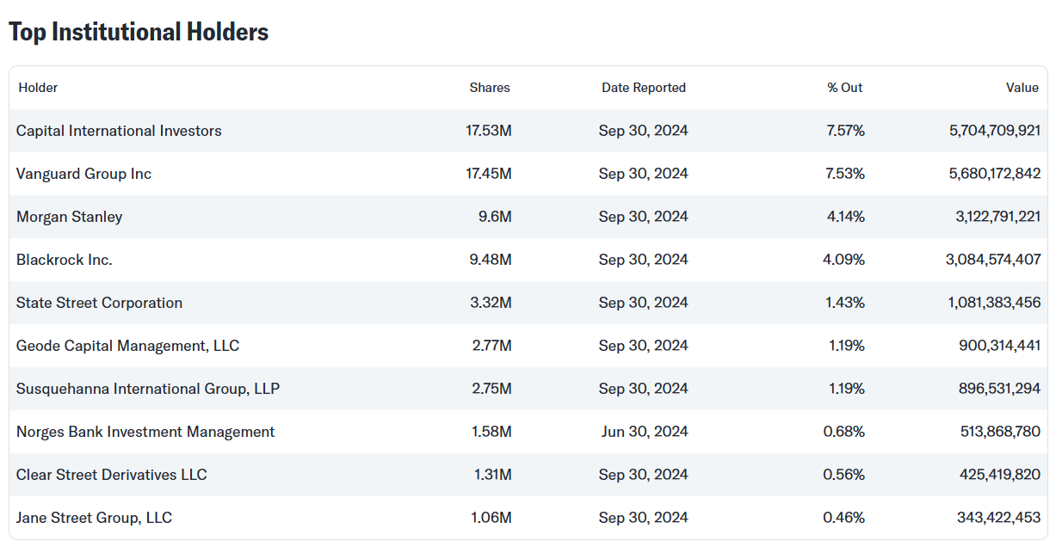Click the Shares column header
The width and height of the screenshot is (1056, 553).
click(489, 88)
